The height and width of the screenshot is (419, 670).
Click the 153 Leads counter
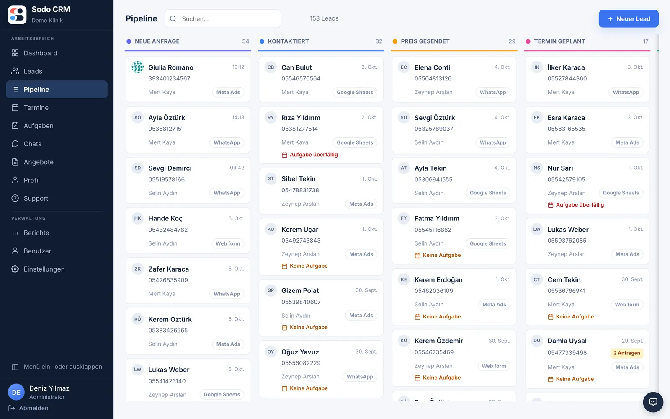324,18
